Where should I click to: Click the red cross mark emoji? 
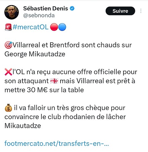[8, 72]
